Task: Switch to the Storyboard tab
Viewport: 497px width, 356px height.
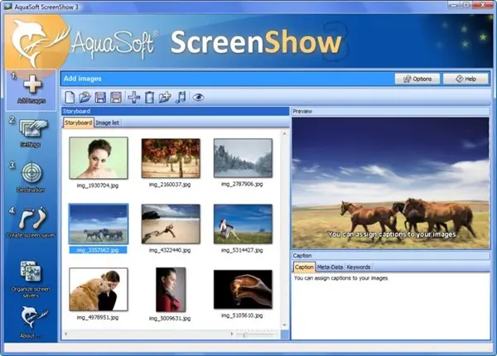Action: coord(79,123)
